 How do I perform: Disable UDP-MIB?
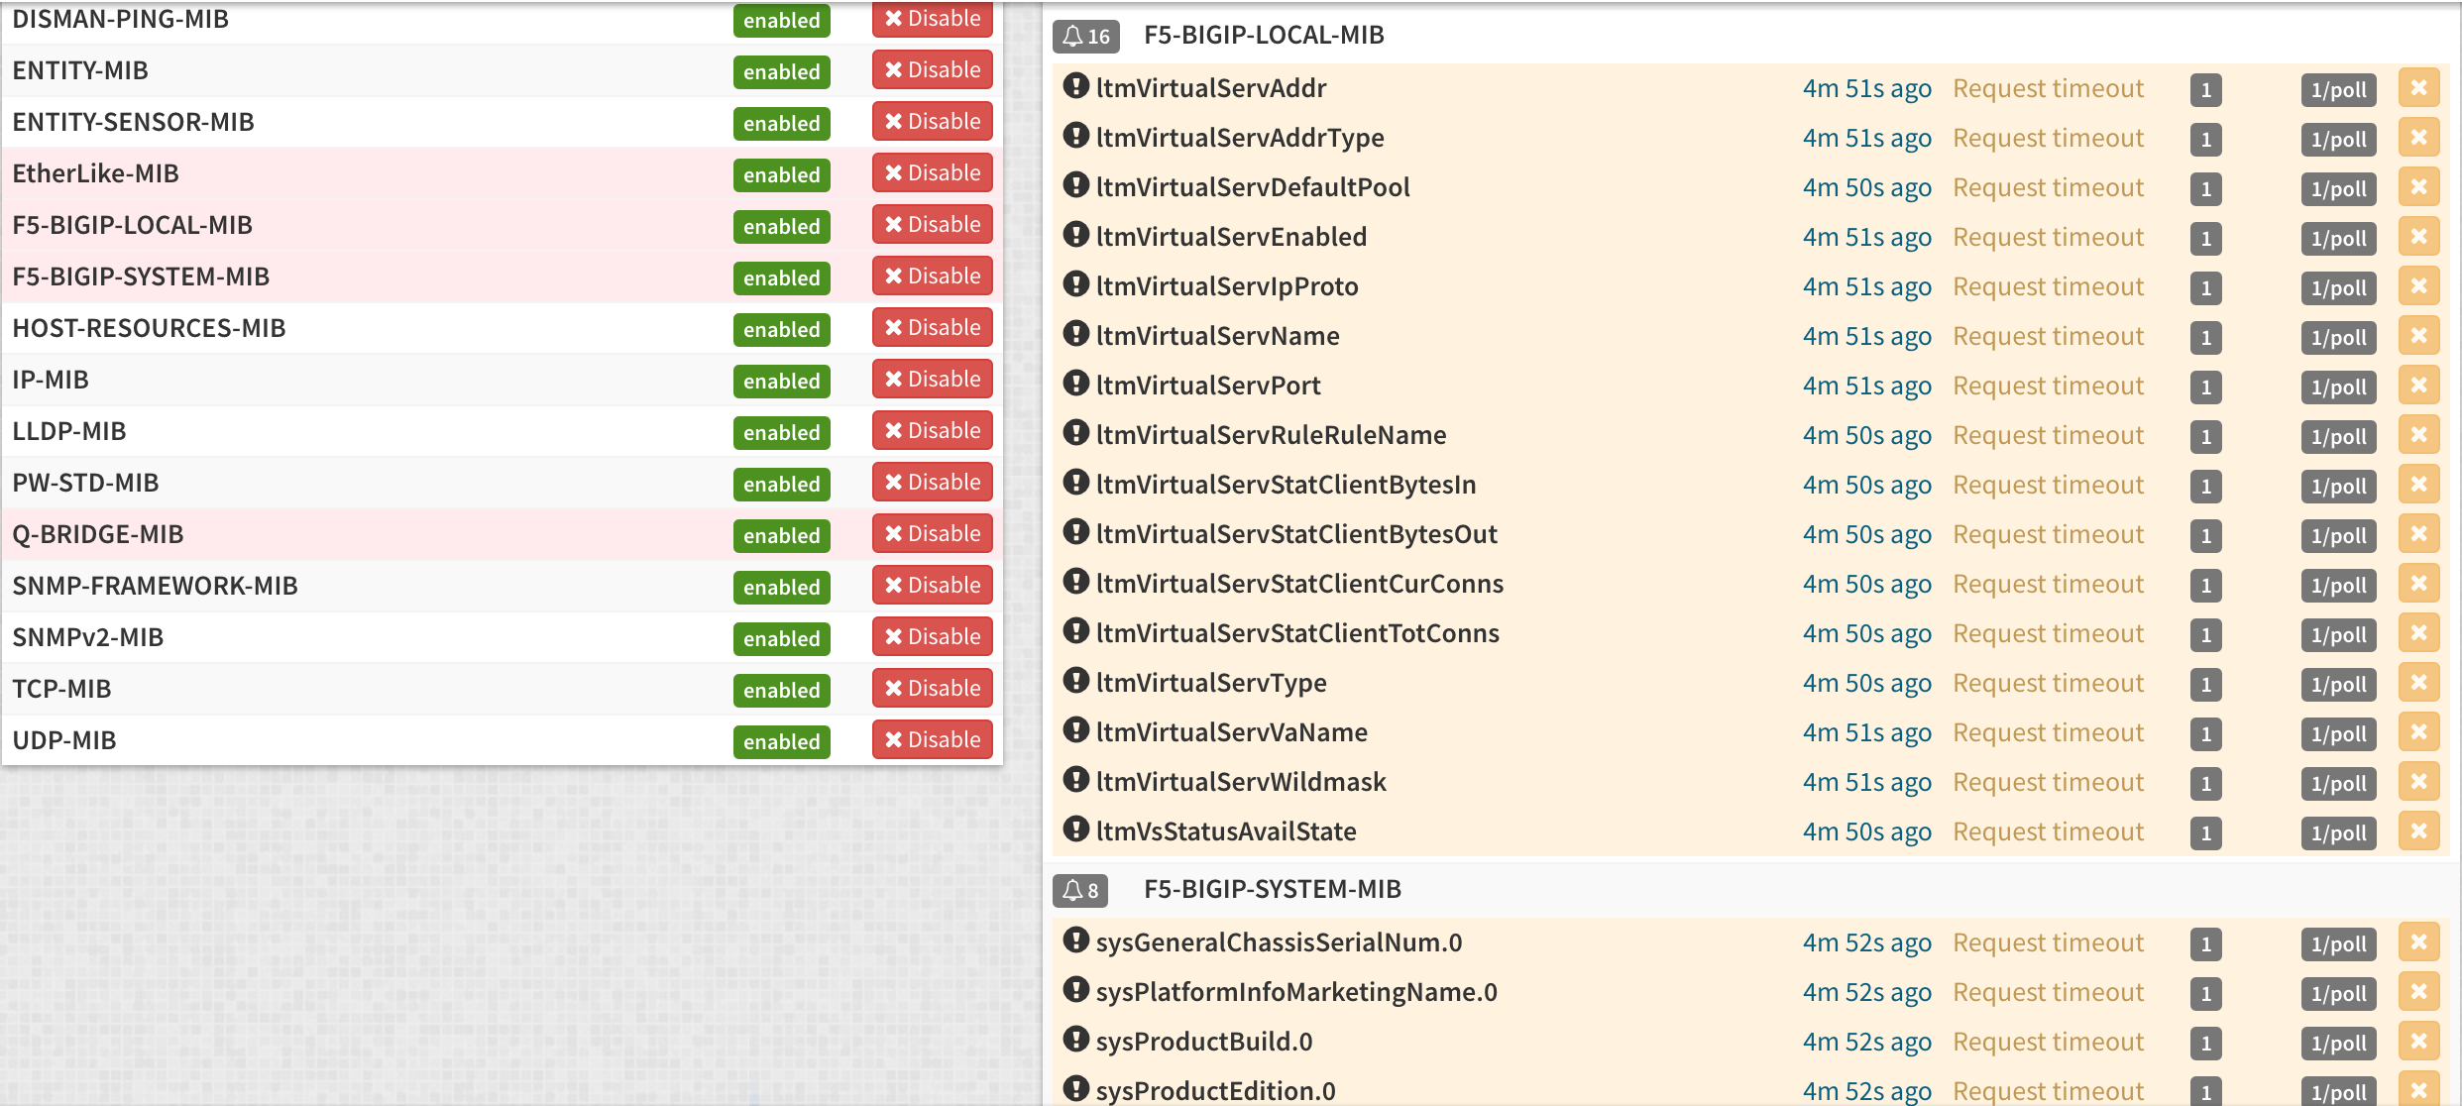click(x=933, y=740)
